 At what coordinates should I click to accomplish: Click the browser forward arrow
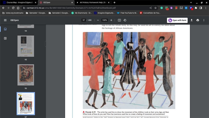coord(8,8)
